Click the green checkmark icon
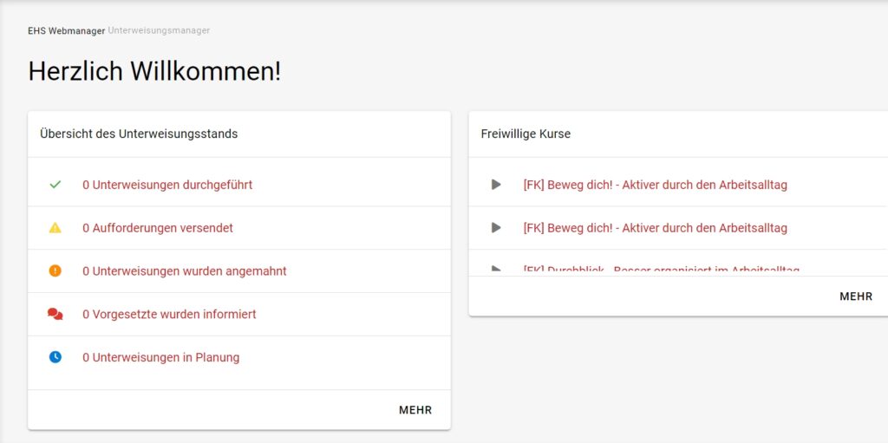This screenshot has height=443, width=888. (x=55, y=185)
